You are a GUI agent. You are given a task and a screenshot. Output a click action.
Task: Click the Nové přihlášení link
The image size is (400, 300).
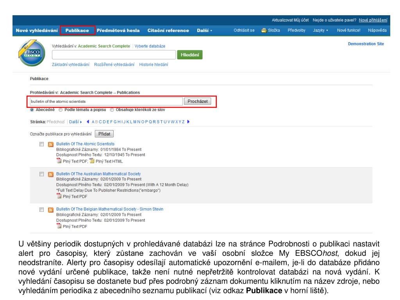point(373,20)
